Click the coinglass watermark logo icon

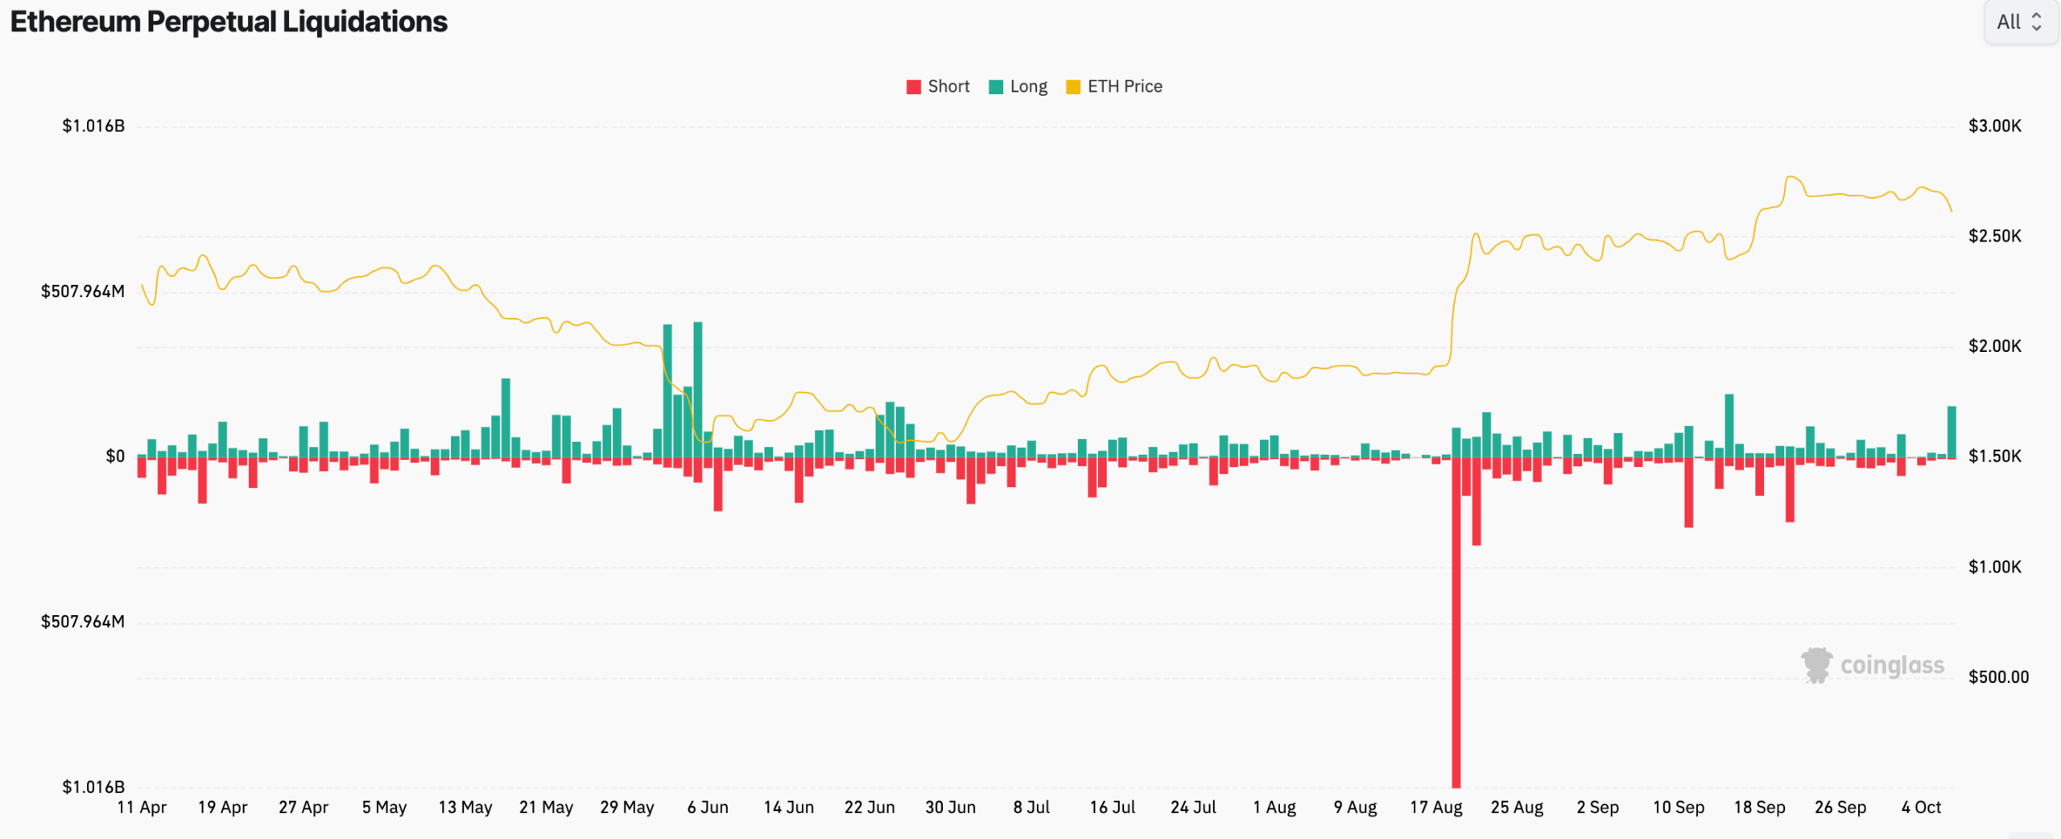point(1816,665)
